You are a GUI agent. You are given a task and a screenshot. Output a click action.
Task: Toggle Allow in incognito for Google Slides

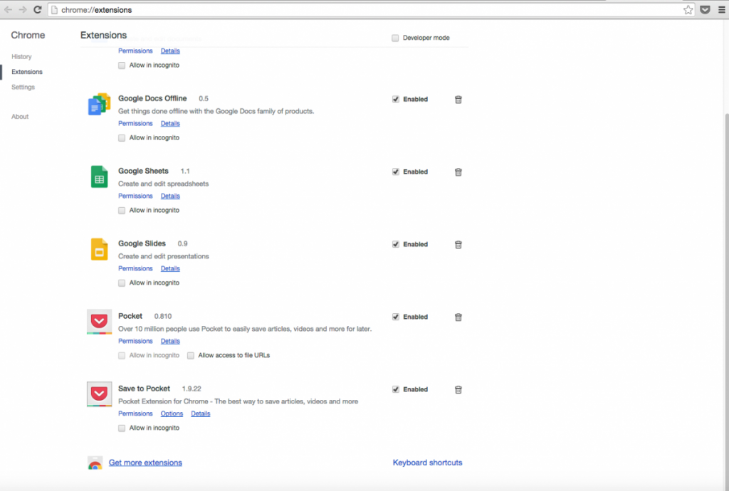[122, 283]
